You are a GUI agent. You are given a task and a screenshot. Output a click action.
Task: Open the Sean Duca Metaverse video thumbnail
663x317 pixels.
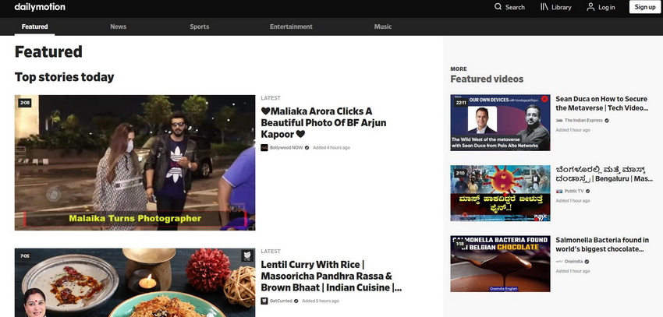coord(500,122)
